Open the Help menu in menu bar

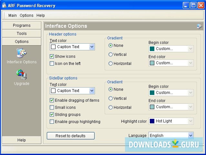41,15
